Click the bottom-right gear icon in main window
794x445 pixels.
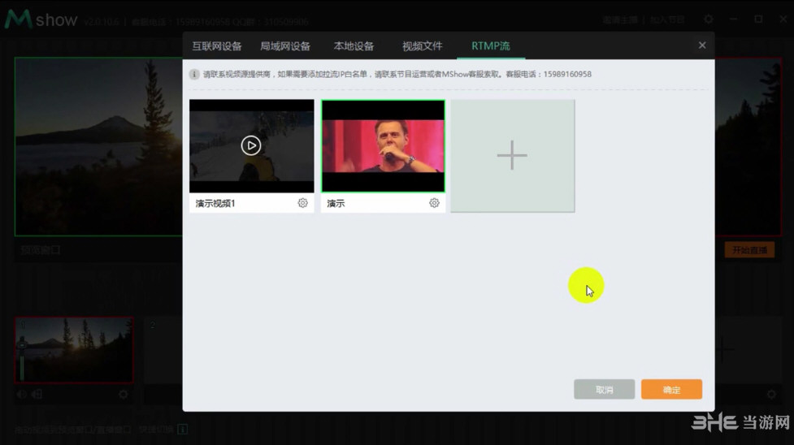[771, 394]
